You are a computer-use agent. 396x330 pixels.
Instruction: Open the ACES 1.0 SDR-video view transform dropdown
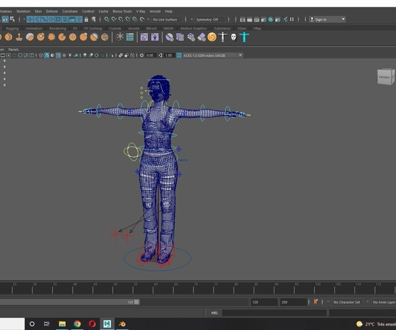(x=213, y=55)
